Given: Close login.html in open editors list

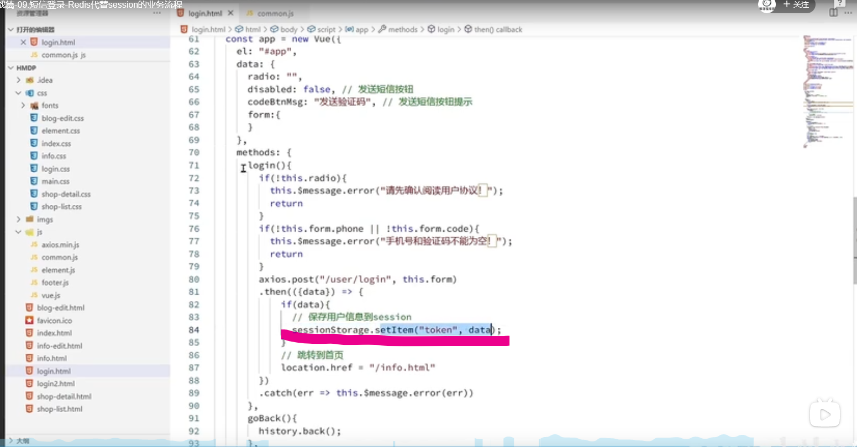Looking at the screenshot, I should (x=23, y=42).
